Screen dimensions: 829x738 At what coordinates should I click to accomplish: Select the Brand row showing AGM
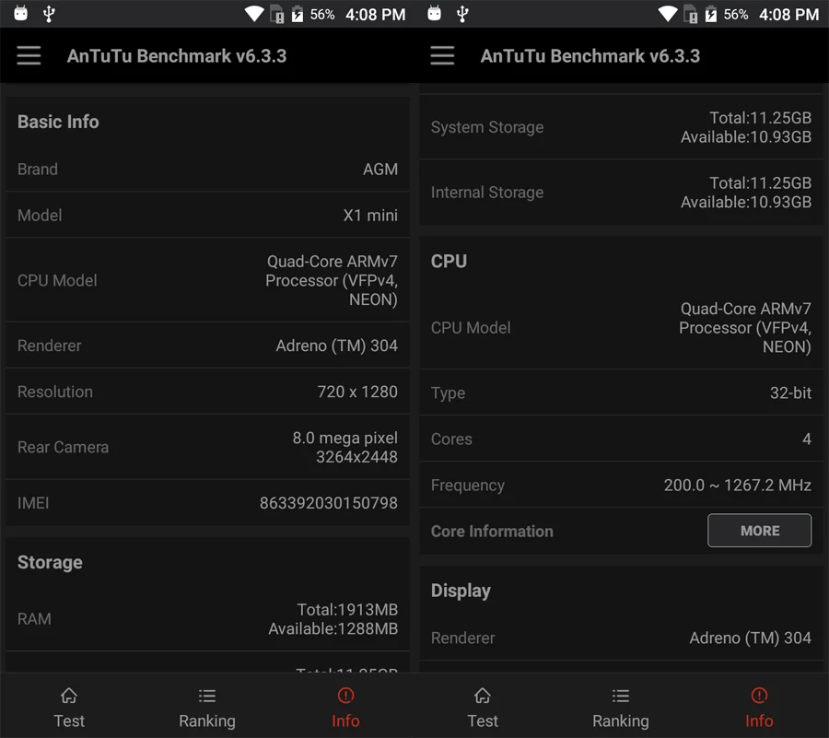point(207,170)
